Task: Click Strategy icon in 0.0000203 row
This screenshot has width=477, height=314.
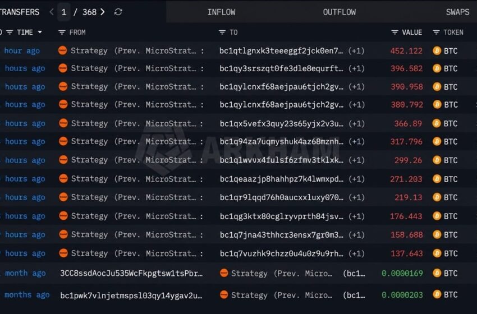Action: tap(224, 295)
